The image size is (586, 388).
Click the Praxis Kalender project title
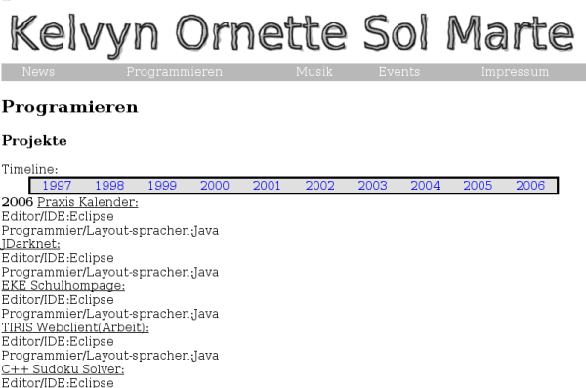click(88, 202)
